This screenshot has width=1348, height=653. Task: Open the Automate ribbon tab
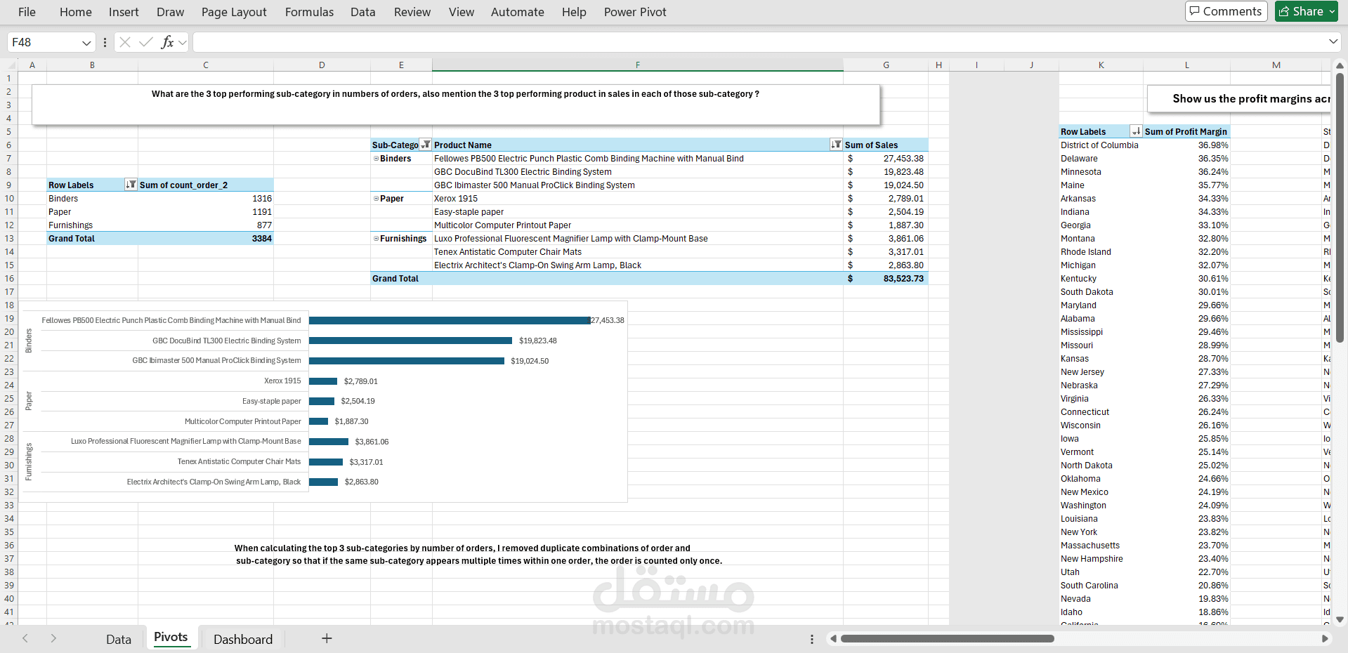pos(517,12)
